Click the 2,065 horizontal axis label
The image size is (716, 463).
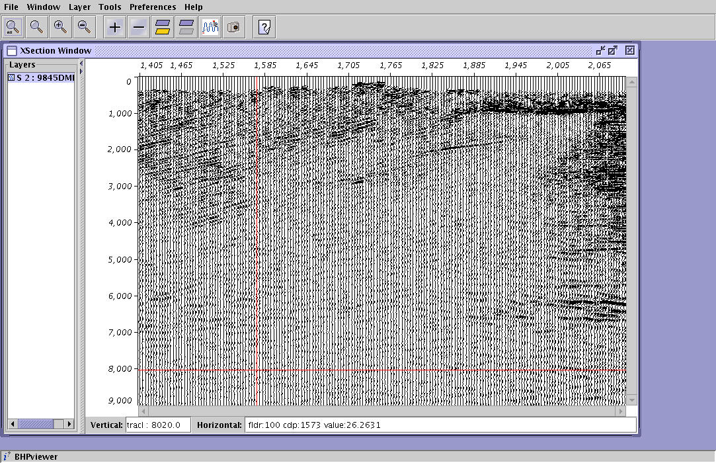pos(600,65)
